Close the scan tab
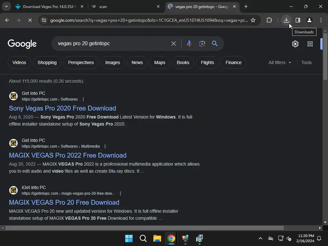The height and width of the screenshot is (246, 328). coord(158,6)
